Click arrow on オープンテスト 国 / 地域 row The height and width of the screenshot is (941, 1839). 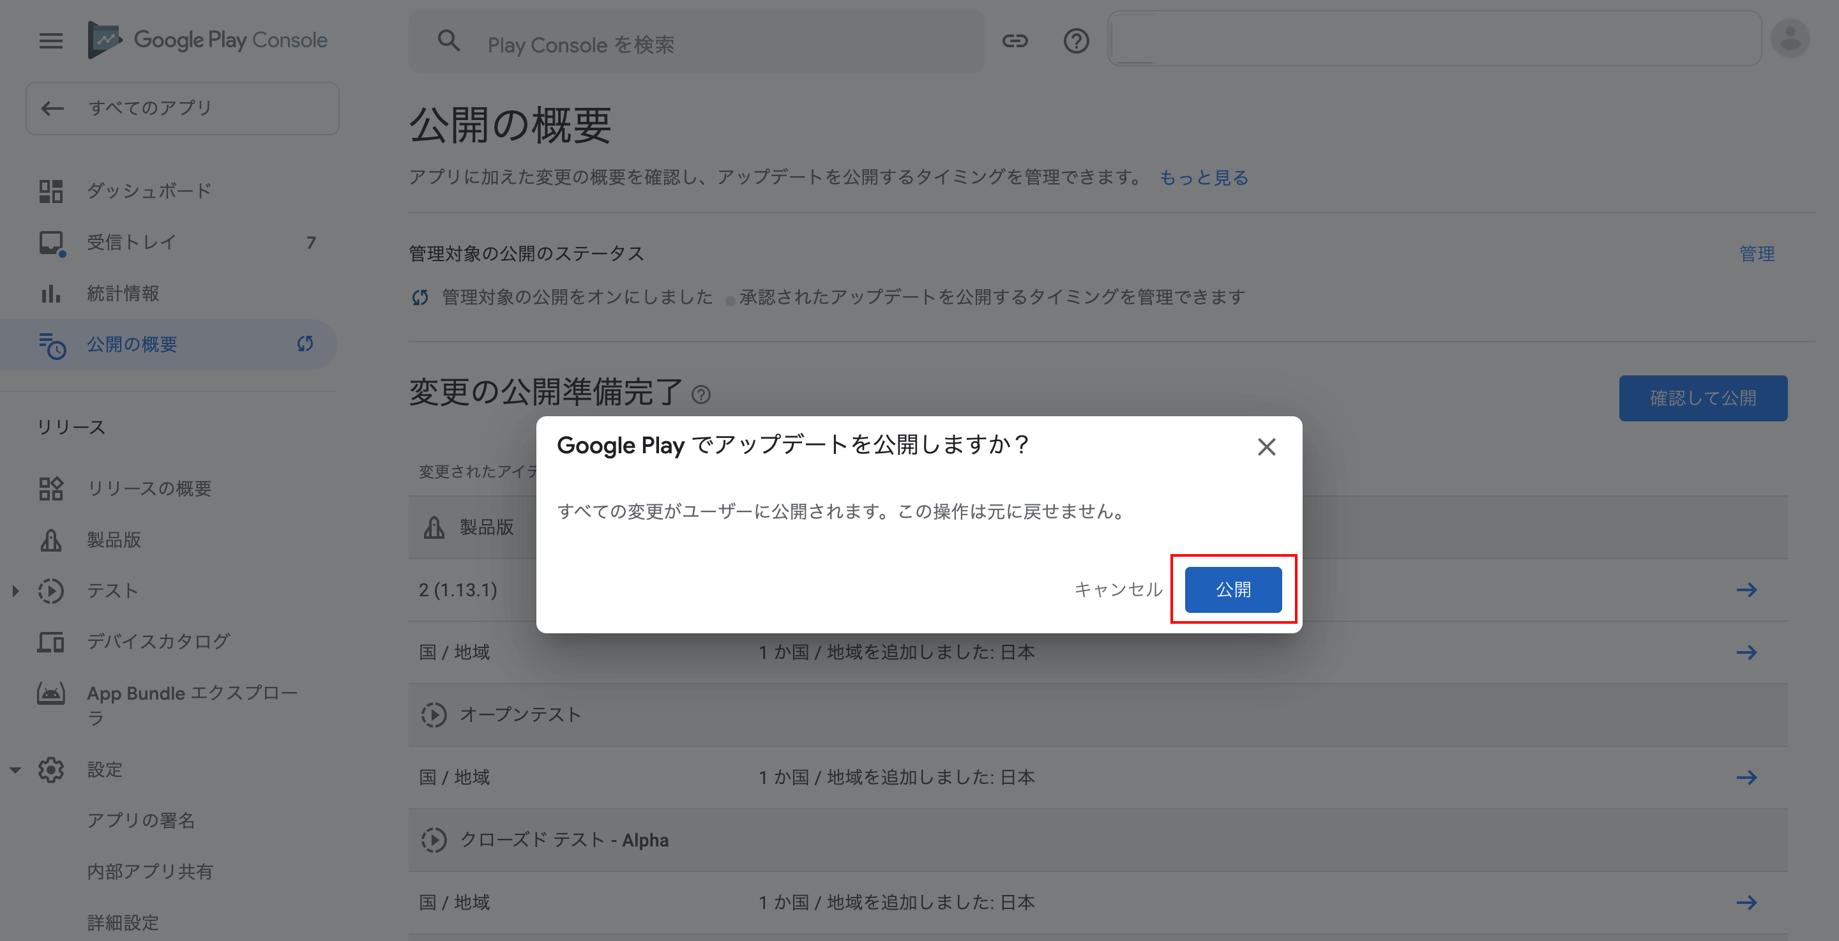pyautogui.click(x=1746, y=778)
